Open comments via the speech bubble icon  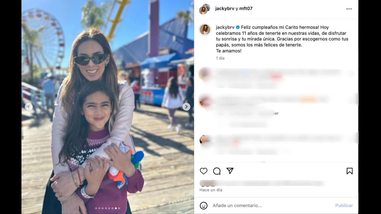(217, 171)
